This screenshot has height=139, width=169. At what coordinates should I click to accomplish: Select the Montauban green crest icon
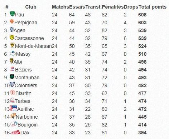12,77
